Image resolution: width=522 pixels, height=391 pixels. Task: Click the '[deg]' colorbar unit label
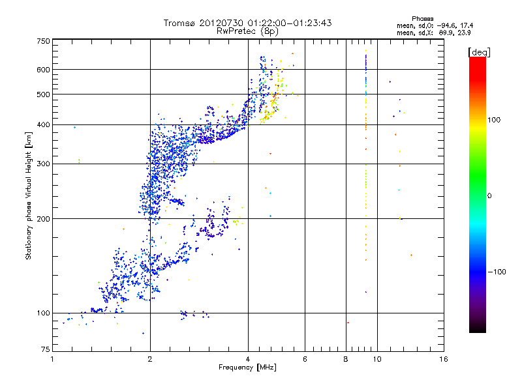tap(479, 53)
